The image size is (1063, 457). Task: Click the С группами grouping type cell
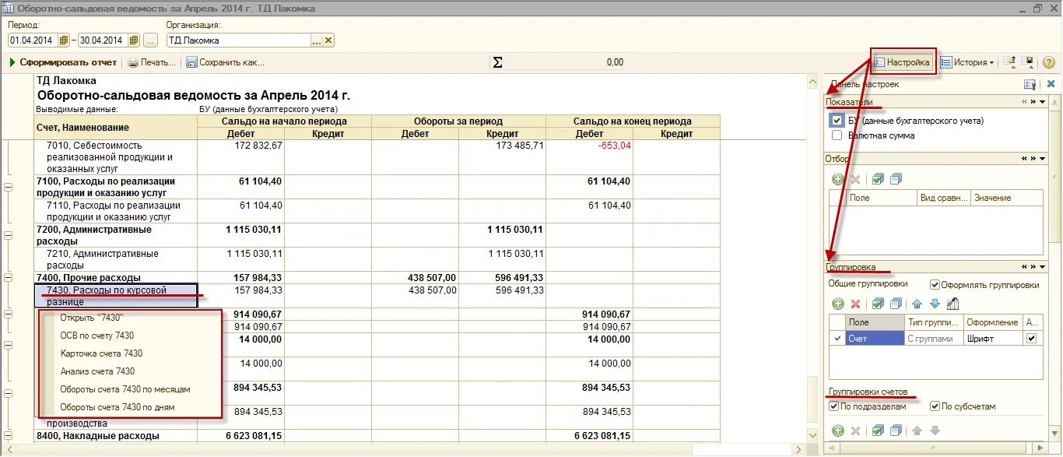[x=934, y=339]
